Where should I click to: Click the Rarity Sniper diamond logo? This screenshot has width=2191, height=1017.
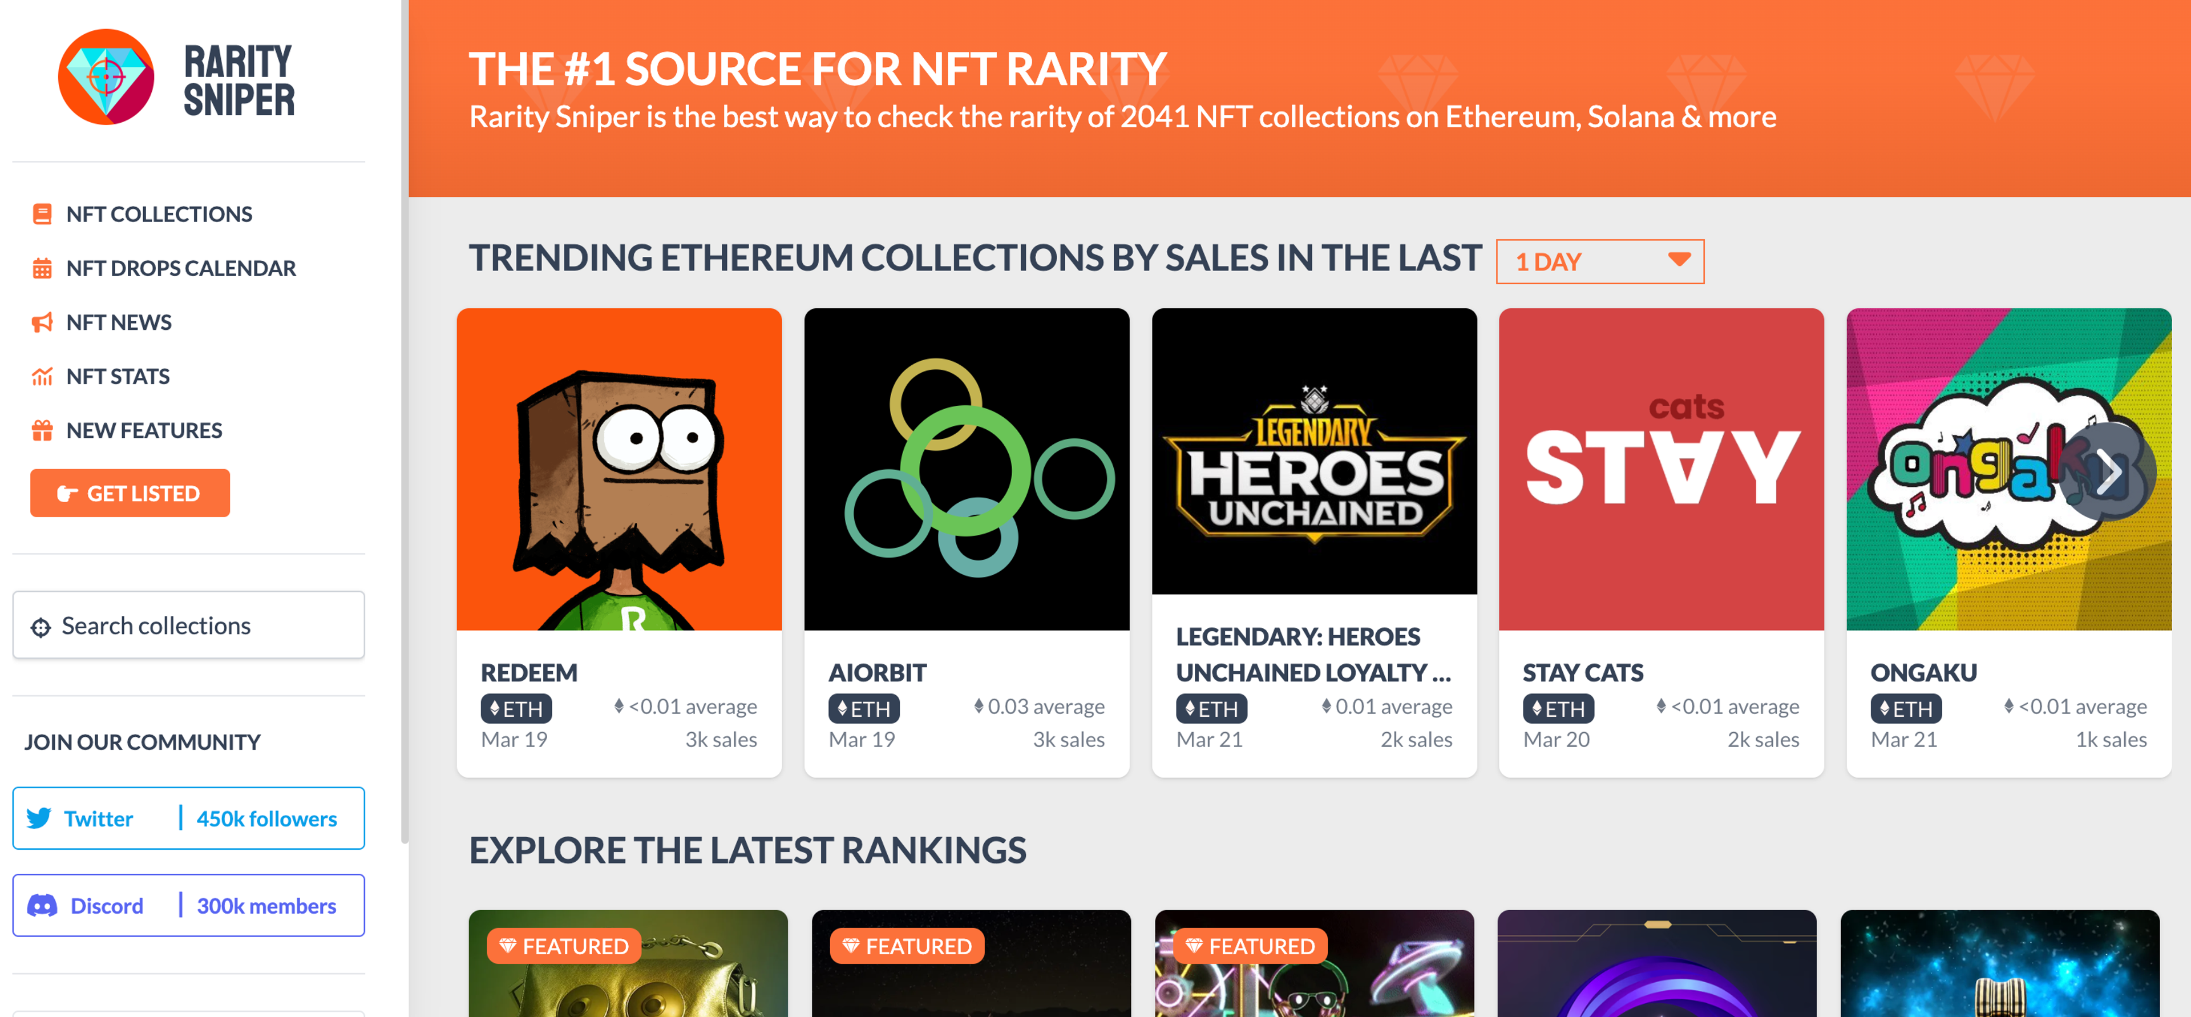106,78
